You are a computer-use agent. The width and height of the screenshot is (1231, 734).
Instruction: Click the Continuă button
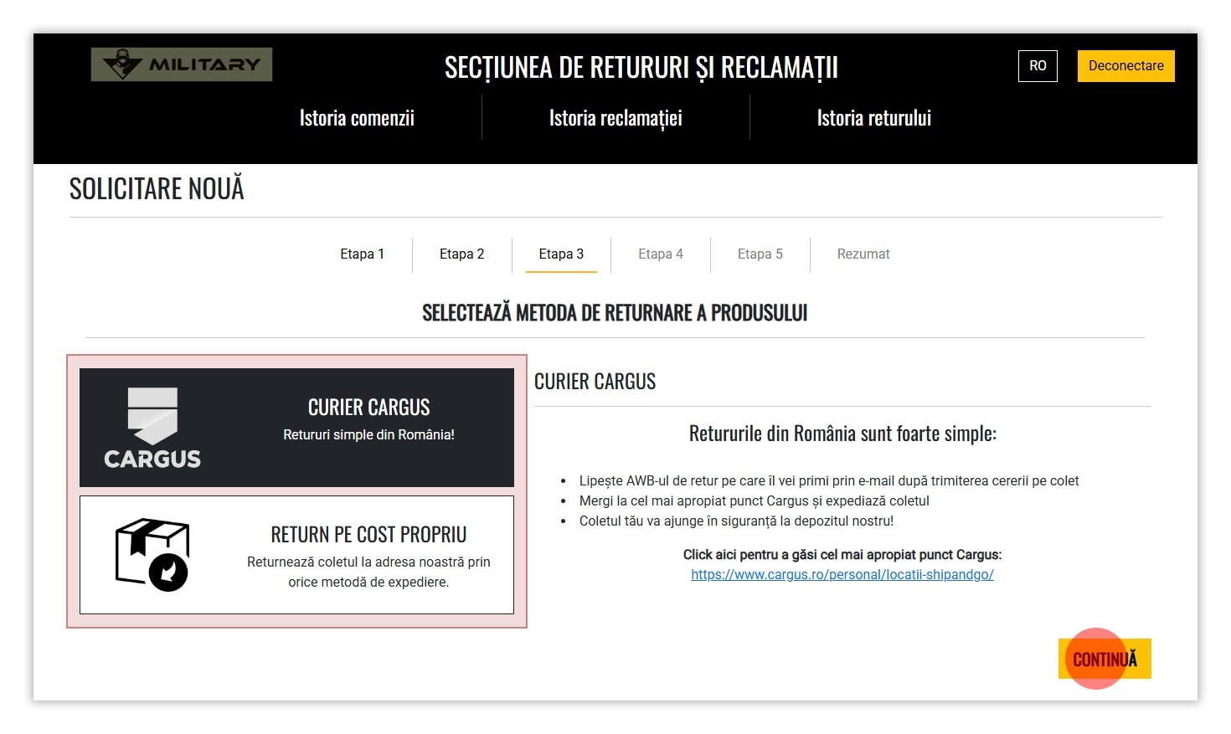1105,659
